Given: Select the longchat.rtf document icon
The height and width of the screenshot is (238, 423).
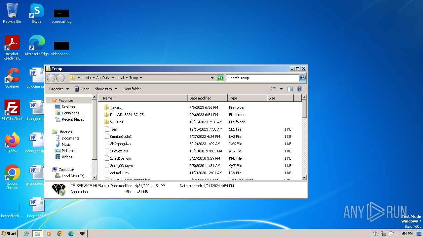Looking at the screenshot, I should pyautogui.click(x=36, y=208).
